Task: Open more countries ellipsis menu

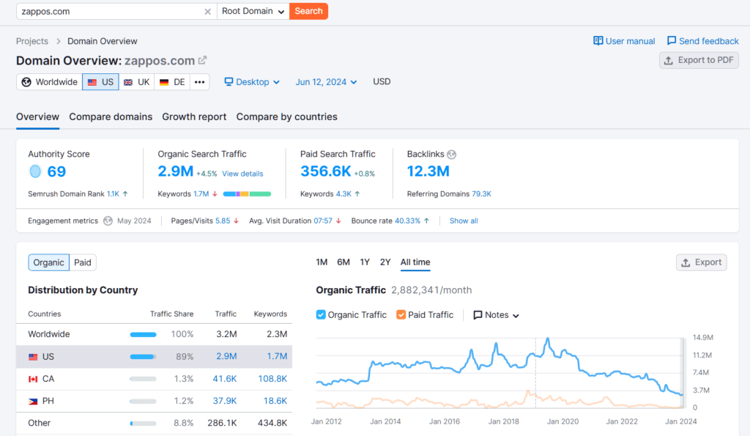Action: (199, 82)
